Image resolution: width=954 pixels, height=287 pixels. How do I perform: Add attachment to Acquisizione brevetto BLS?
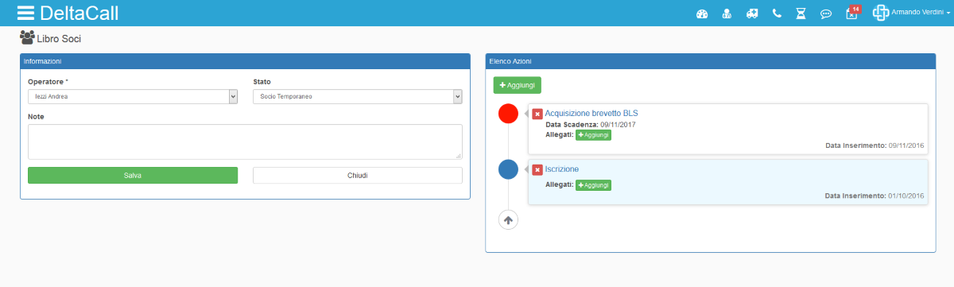point(593,135)
